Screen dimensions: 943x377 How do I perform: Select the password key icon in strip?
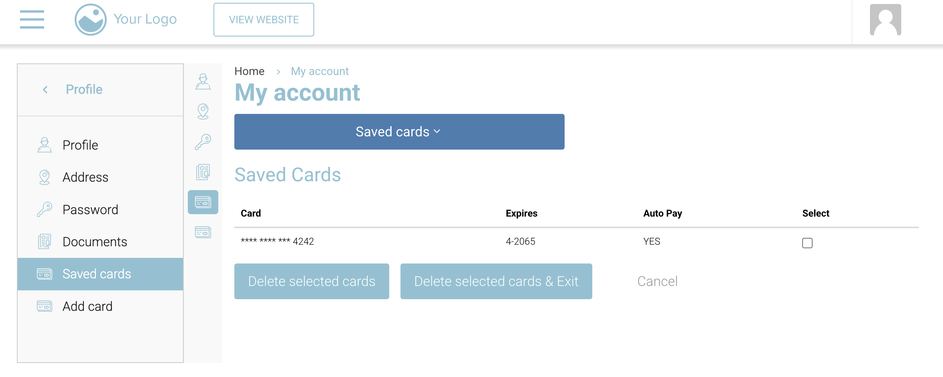[203, 142]
